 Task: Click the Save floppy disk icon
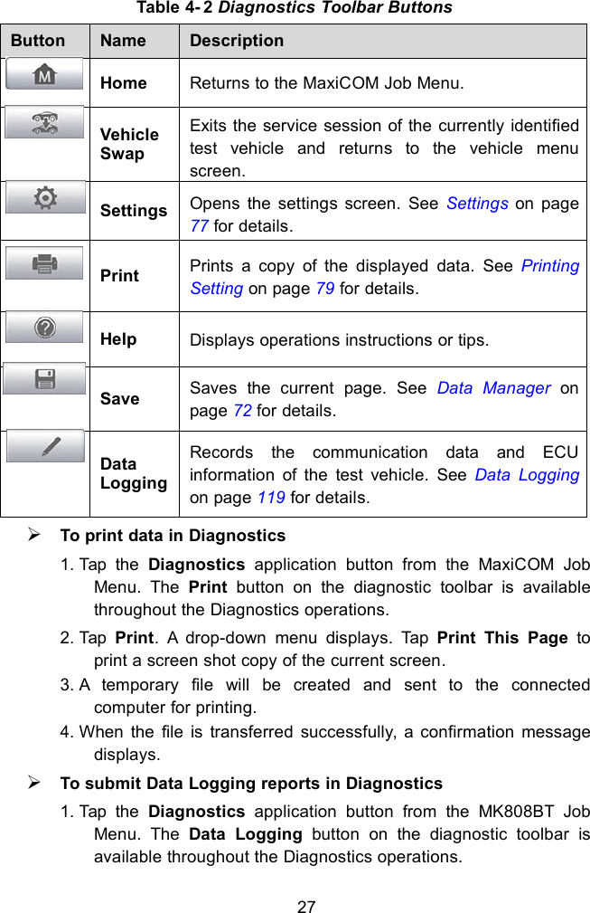[x=45, y=379]
